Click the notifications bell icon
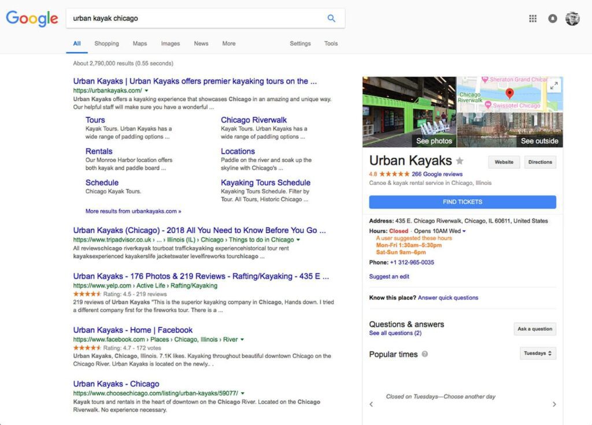 click(x=552, y=19)
